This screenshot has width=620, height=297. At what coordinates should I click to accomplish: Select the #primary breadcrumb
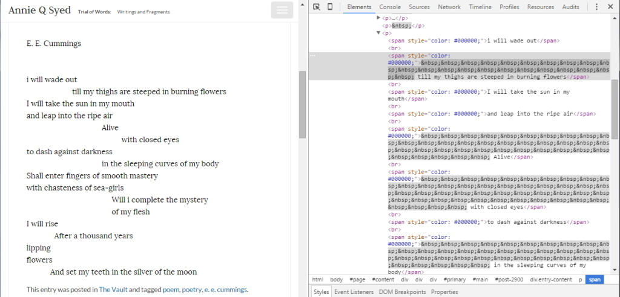(455, 279)
